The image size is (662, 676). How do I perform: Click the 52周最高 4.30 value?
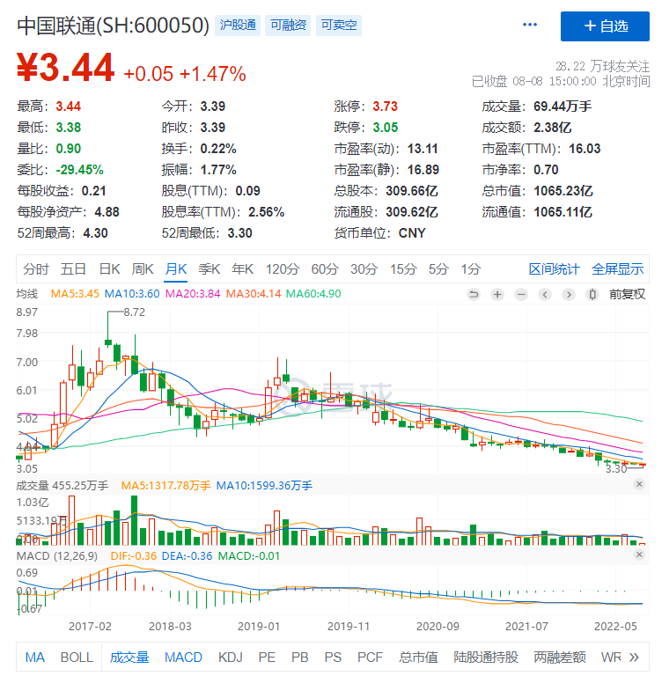coord(95,232)
